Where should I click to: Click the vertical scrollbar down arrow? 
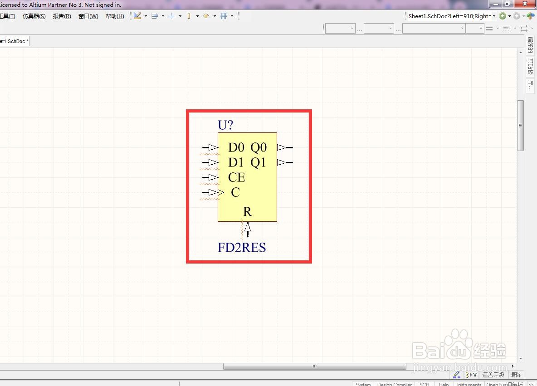521,359
